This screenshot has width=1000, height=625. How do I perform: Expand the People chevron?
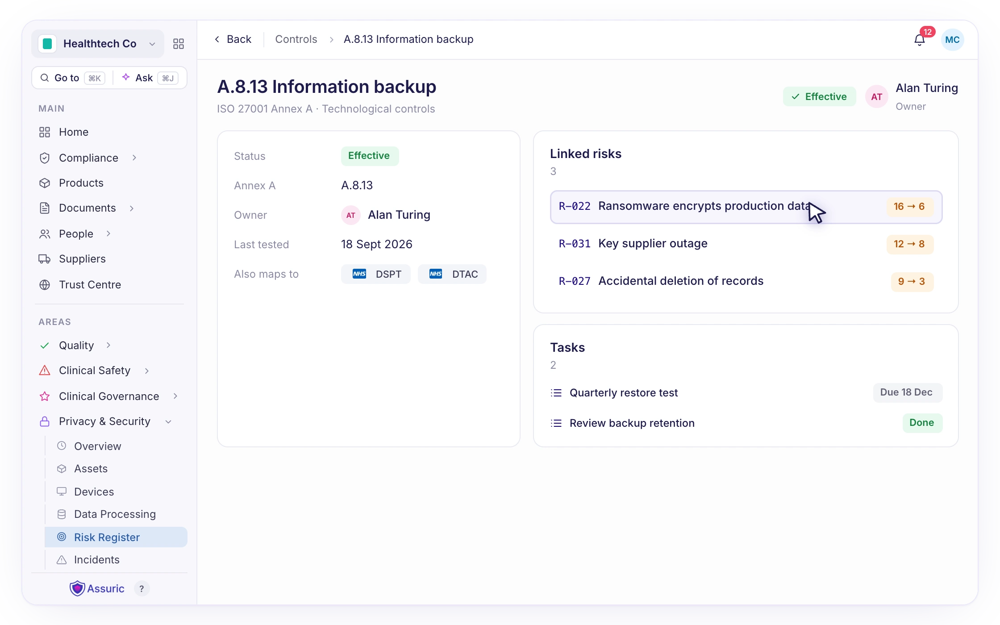(x=108, y=233)
